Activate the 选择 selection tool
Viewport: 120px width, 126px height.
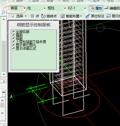pyautogui.click(x=18, y=16)
